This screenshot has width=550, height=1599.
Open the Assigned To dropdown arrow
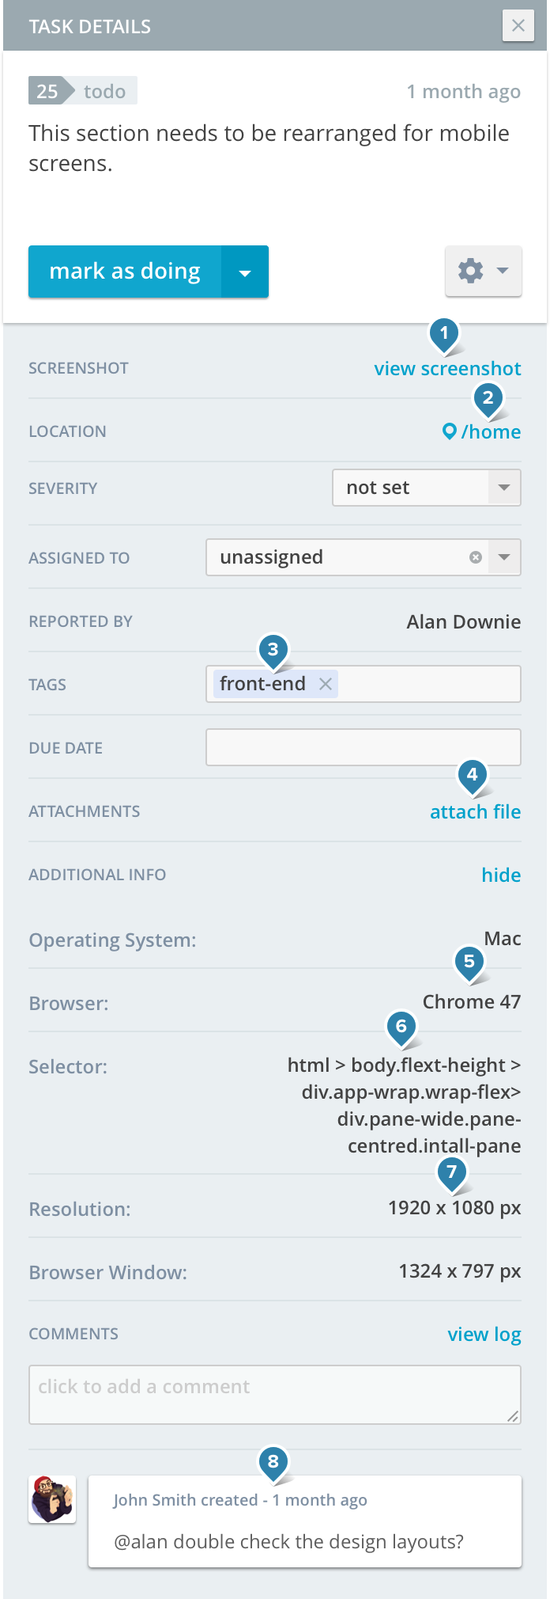pos(504,557)
